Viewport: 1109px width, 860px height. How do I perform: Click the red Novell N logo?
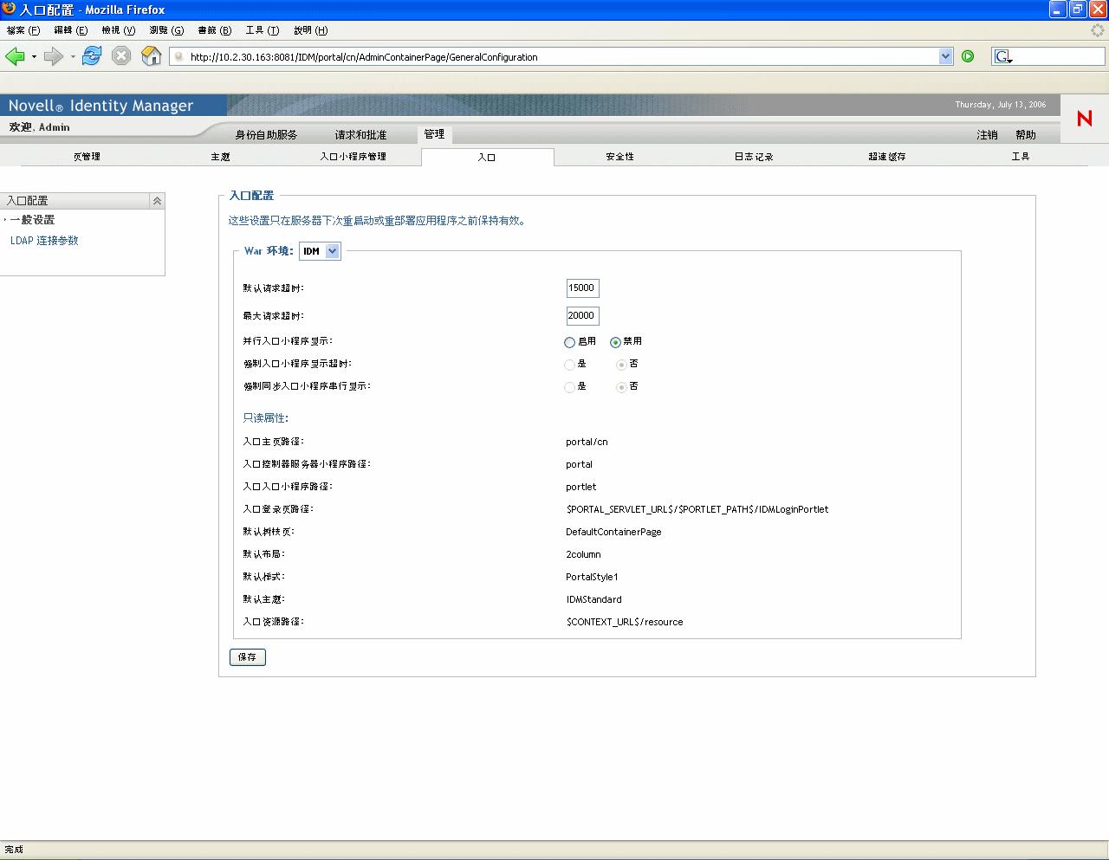1085,118
